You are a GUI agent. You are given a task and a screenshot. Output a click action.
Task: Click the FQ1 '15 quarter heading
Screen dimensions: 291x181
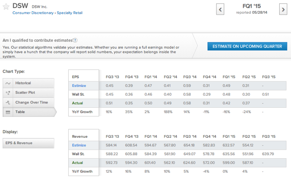[x=251, y=6]
